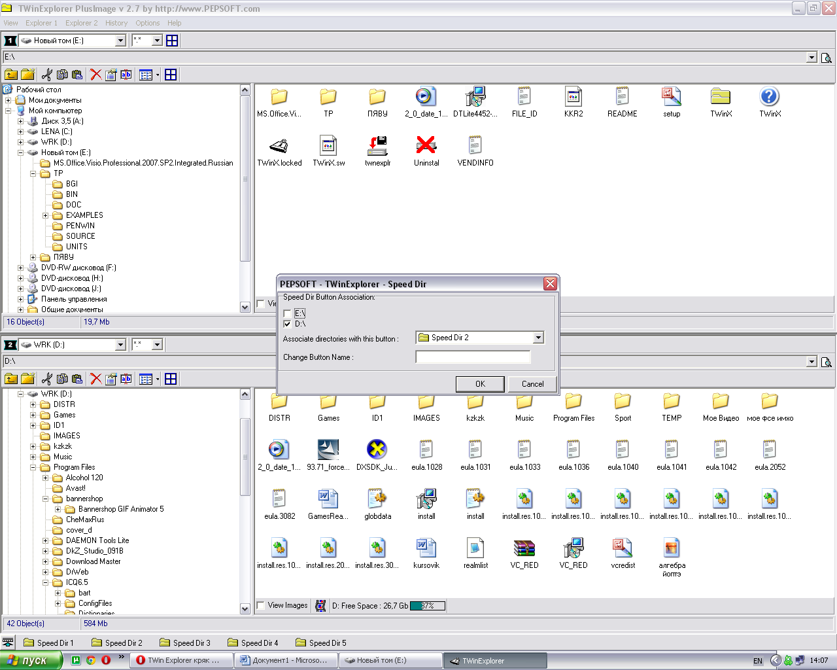
Task: Confirm the Speed Dir dialog with OK
Action: coord(480,384)
